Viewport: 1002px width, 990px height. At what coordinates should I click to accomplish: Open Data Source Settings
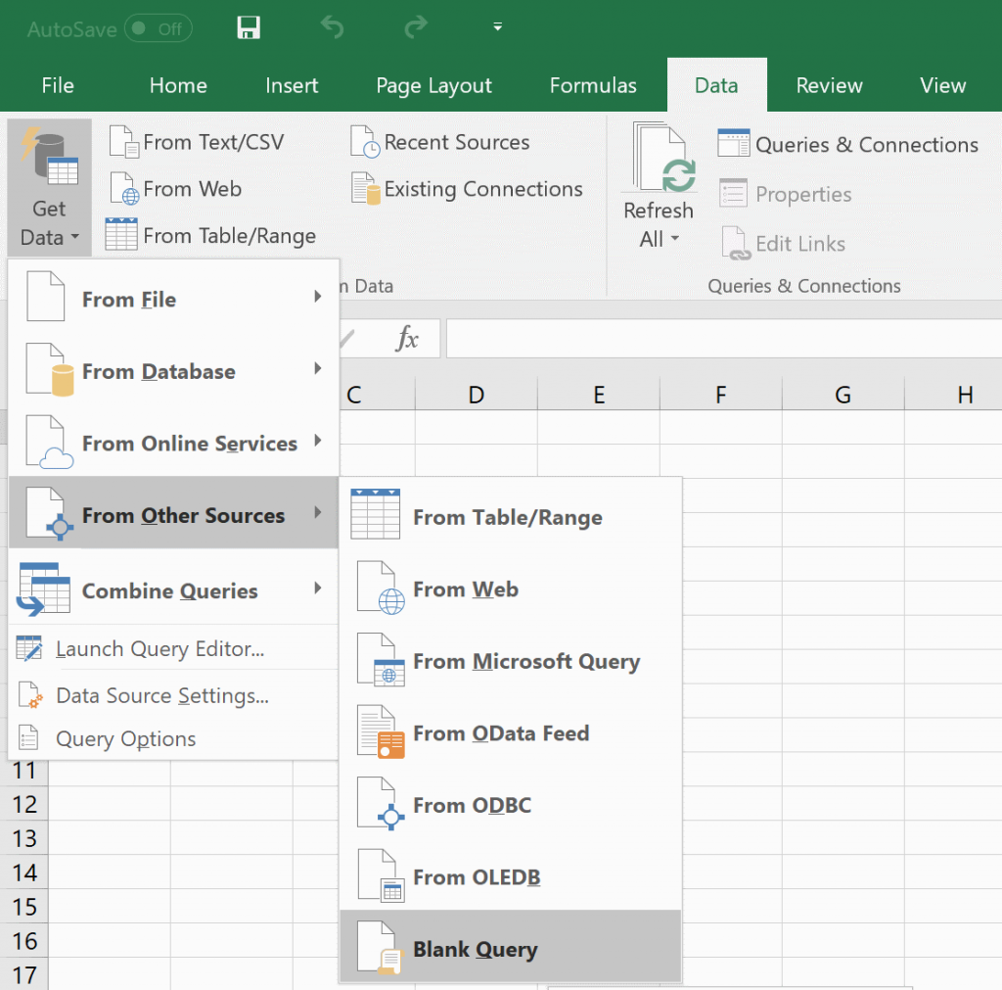tap(161, 695)
